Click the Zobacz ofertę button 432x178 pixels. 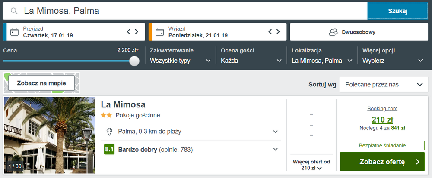pos(382,162)
